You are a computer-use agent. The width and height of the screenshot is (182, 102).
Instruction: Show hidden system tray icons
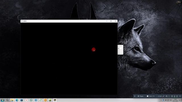161,100
